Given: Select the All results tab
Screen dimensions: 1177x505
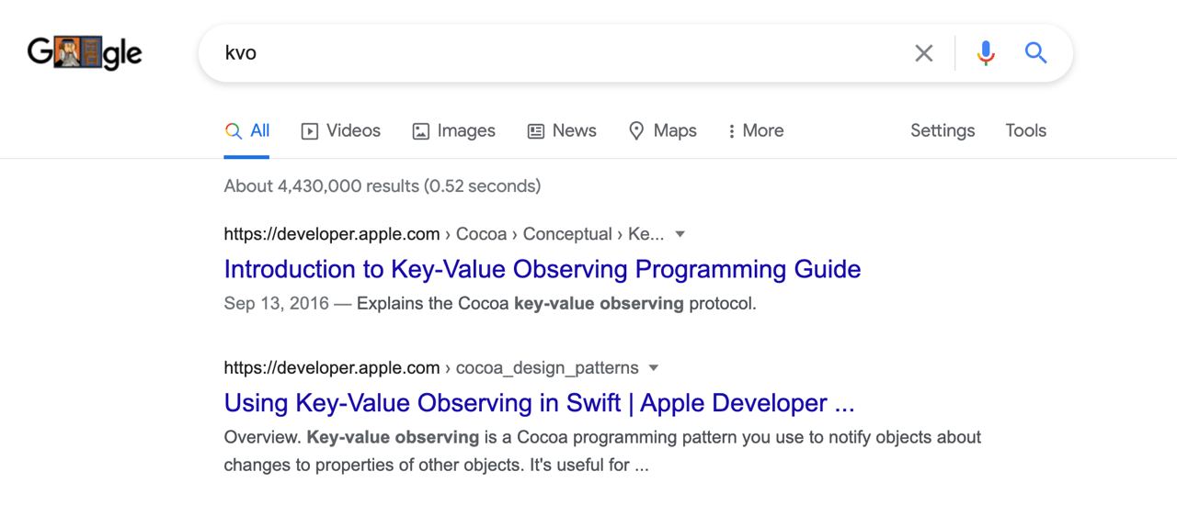Looking at the screenshot, I should pyautogui.click(x=247, y=130).
